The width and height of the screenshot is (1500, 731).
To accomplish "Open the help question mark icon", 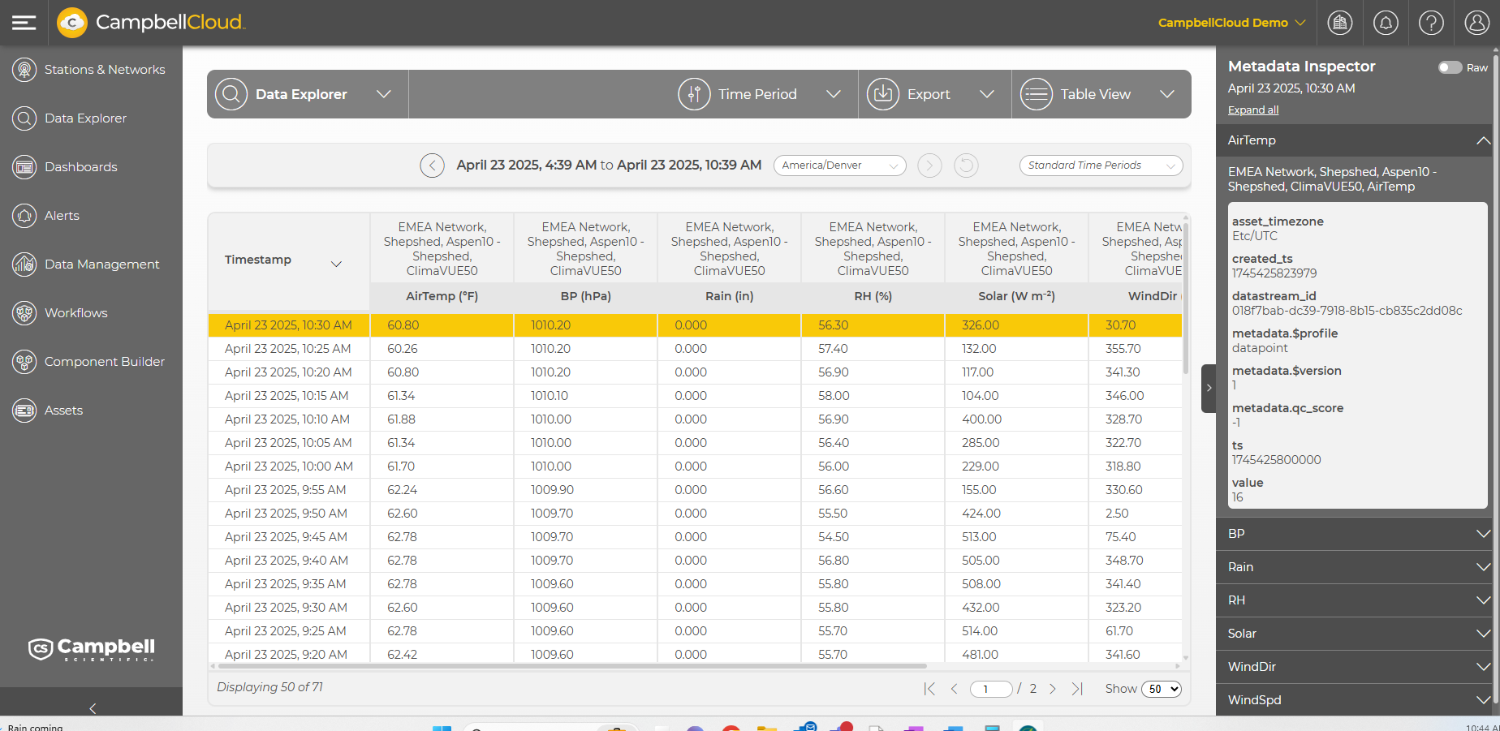I will [x=1431, y=23].
